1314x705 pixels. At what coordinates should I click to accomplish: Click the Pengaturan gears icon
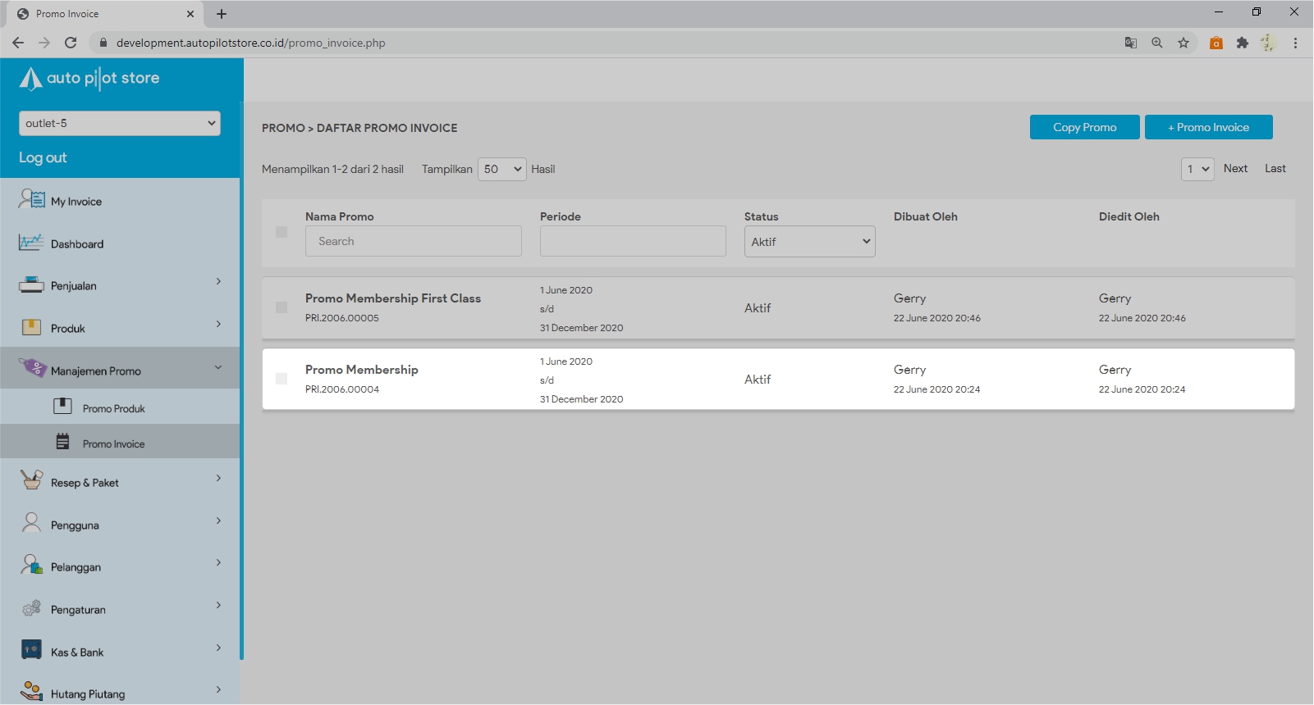point(31,608)
